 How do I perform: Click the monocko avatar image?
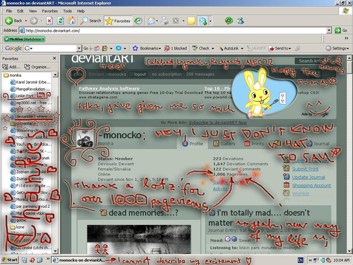(85, 139)
